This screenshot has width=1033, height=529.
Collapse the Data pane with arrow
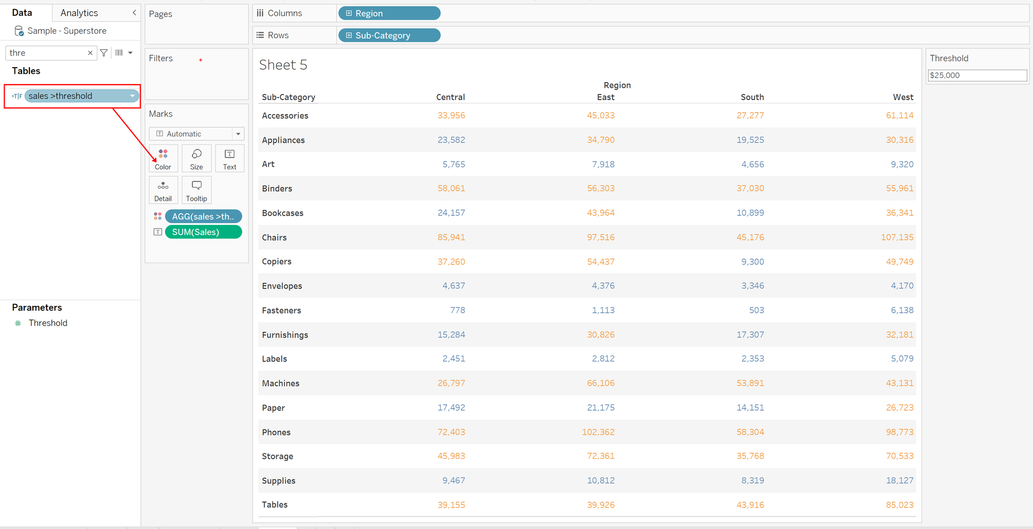tap(134, 12)
